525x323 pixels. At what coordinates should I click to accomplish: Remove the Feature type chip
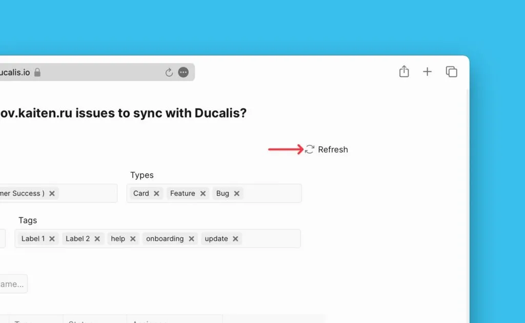click(x=203, y=194)
